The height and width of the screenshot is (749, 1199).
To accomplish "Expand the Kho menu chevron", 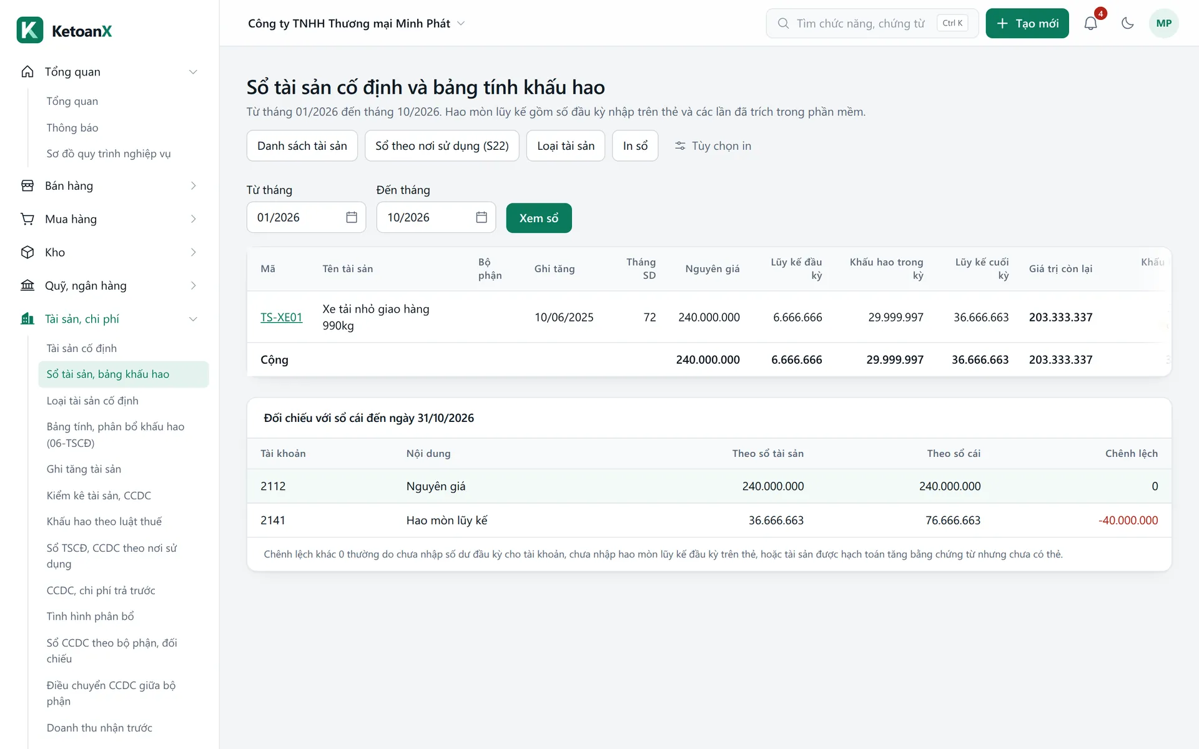I will [x=193, y=252].
